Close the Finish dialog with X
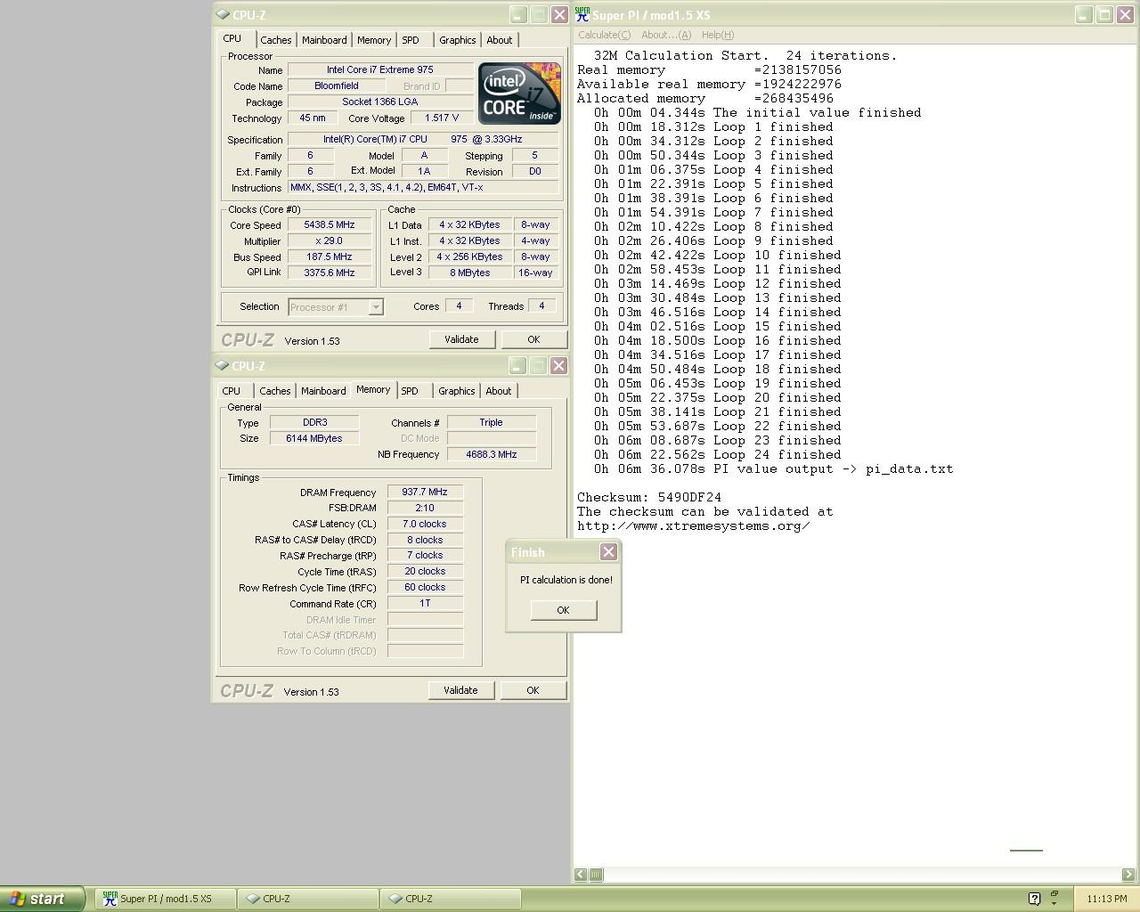The height and width of the screenshot is (912, 1140). pyautogui.click(x=608, y=552)
